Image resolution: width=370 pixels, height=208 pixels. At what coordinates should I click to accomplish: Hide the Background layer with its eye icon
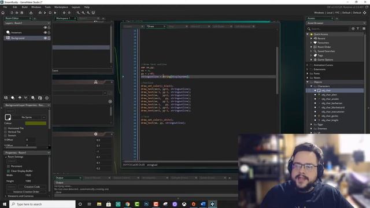(x=45, y=38)
